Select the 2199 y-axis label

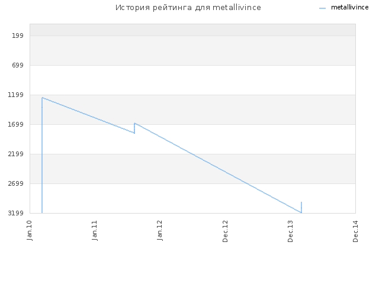click(16, 154)
